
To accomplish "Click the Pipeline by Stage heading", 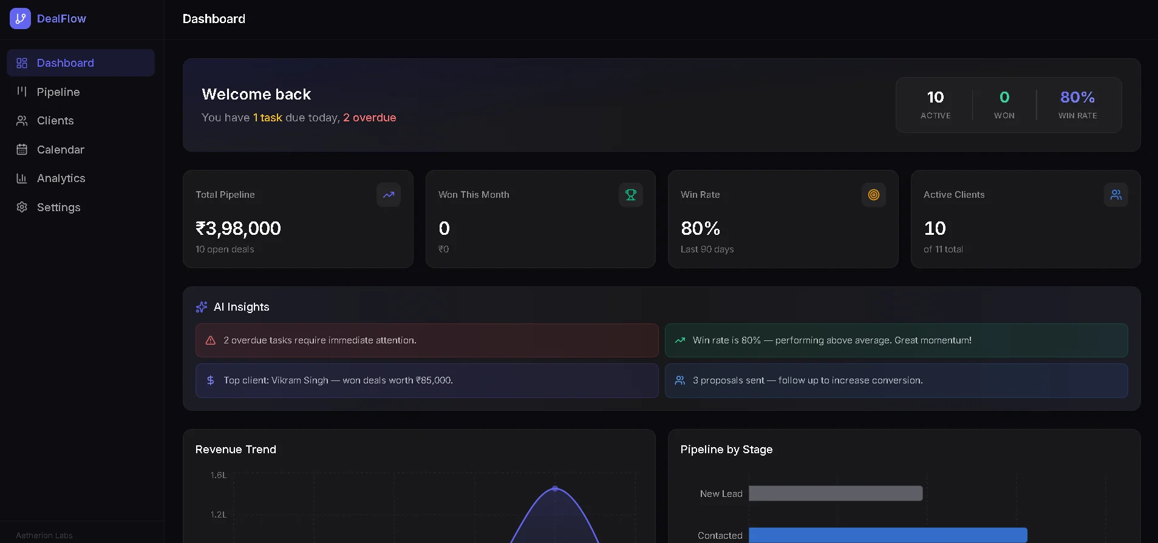I will [726, 450].
